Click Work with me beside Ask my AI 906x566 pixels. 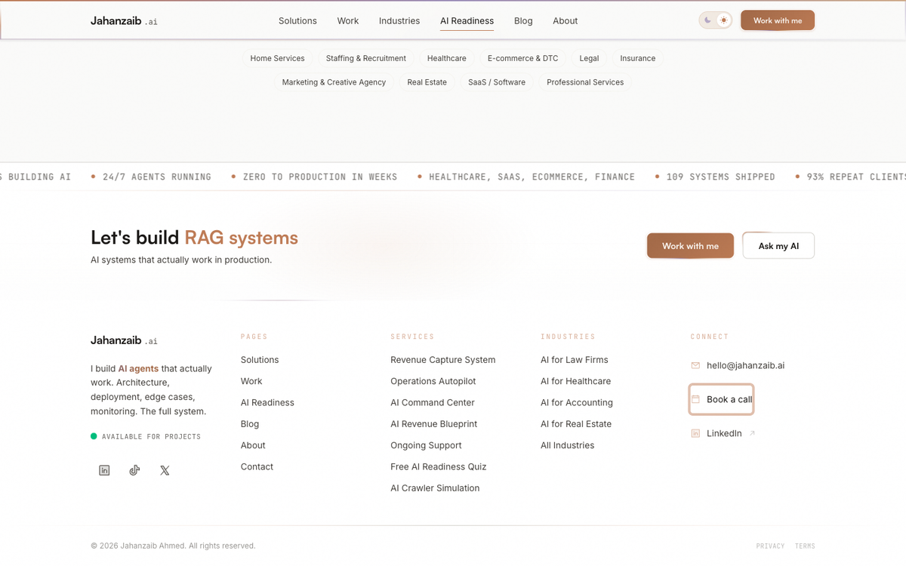pyautogui.click(x=690, y=246)
